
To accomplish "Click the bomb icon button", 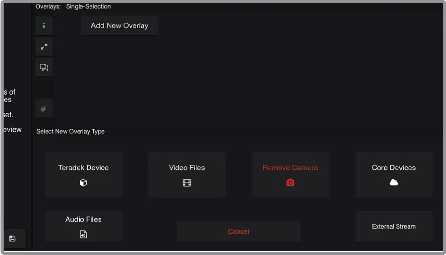I will point(44,109).
